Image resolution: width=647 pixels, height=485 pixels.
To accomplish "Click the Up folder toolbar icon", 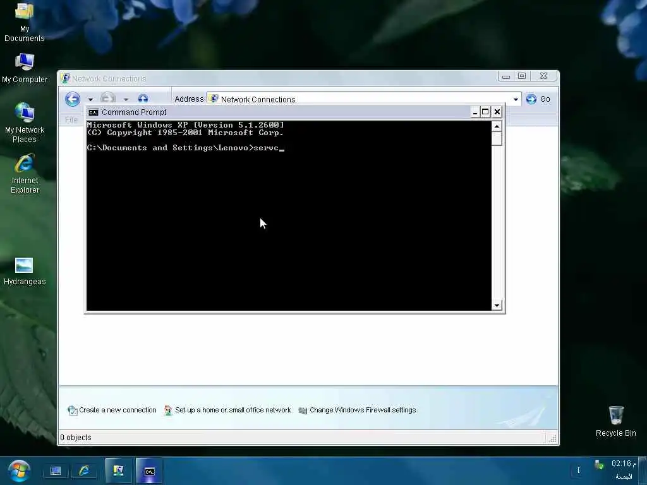I will (143, 98).
